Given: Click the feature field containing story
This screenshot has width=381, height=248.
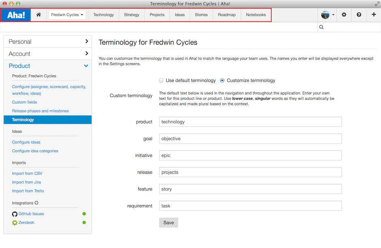Looking at the screenshot, I should point(250,189).
